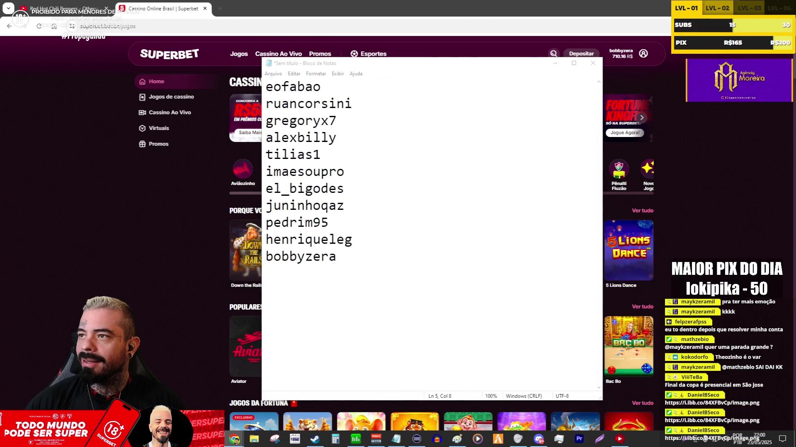
Task: Open the Bac Bo game thumbnail
Action: pos(629,346)
